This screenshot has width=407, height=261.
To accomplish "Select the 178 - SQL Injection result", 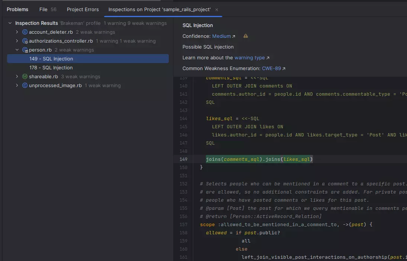I will click(51, 68).
